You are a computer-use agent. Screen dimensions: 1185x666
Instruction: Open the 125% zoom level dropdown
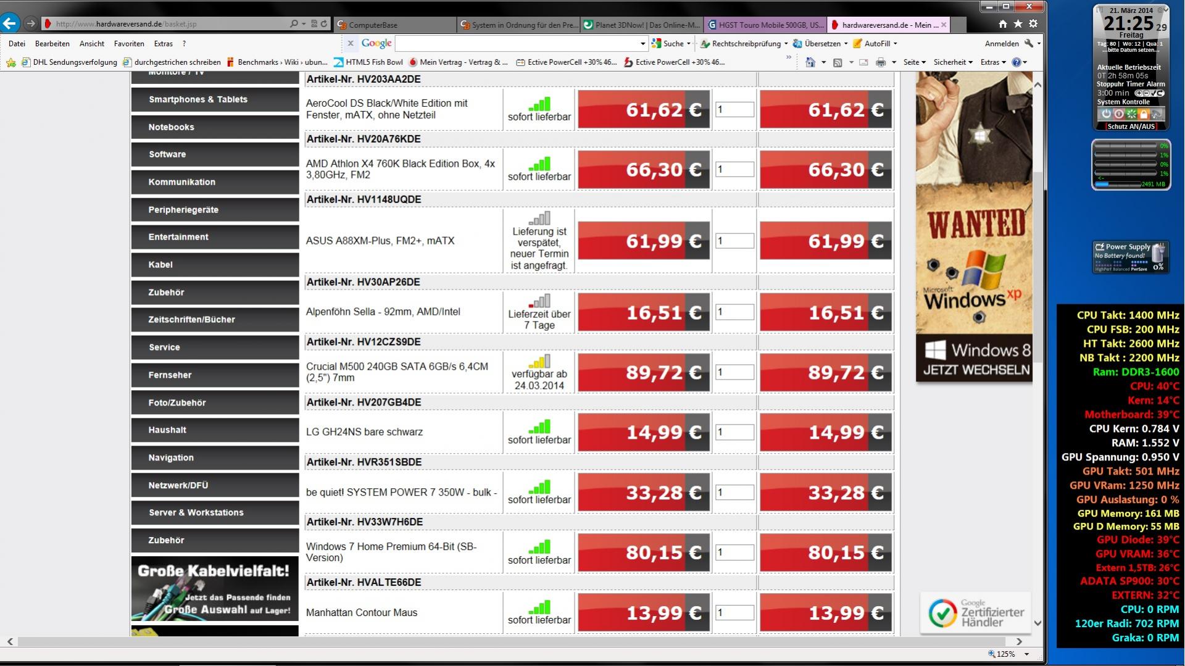1026,654
